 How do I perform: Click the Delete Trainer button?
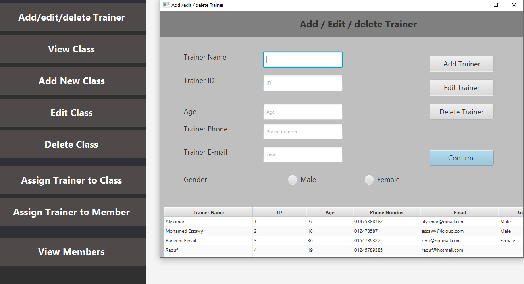(461, 112)
